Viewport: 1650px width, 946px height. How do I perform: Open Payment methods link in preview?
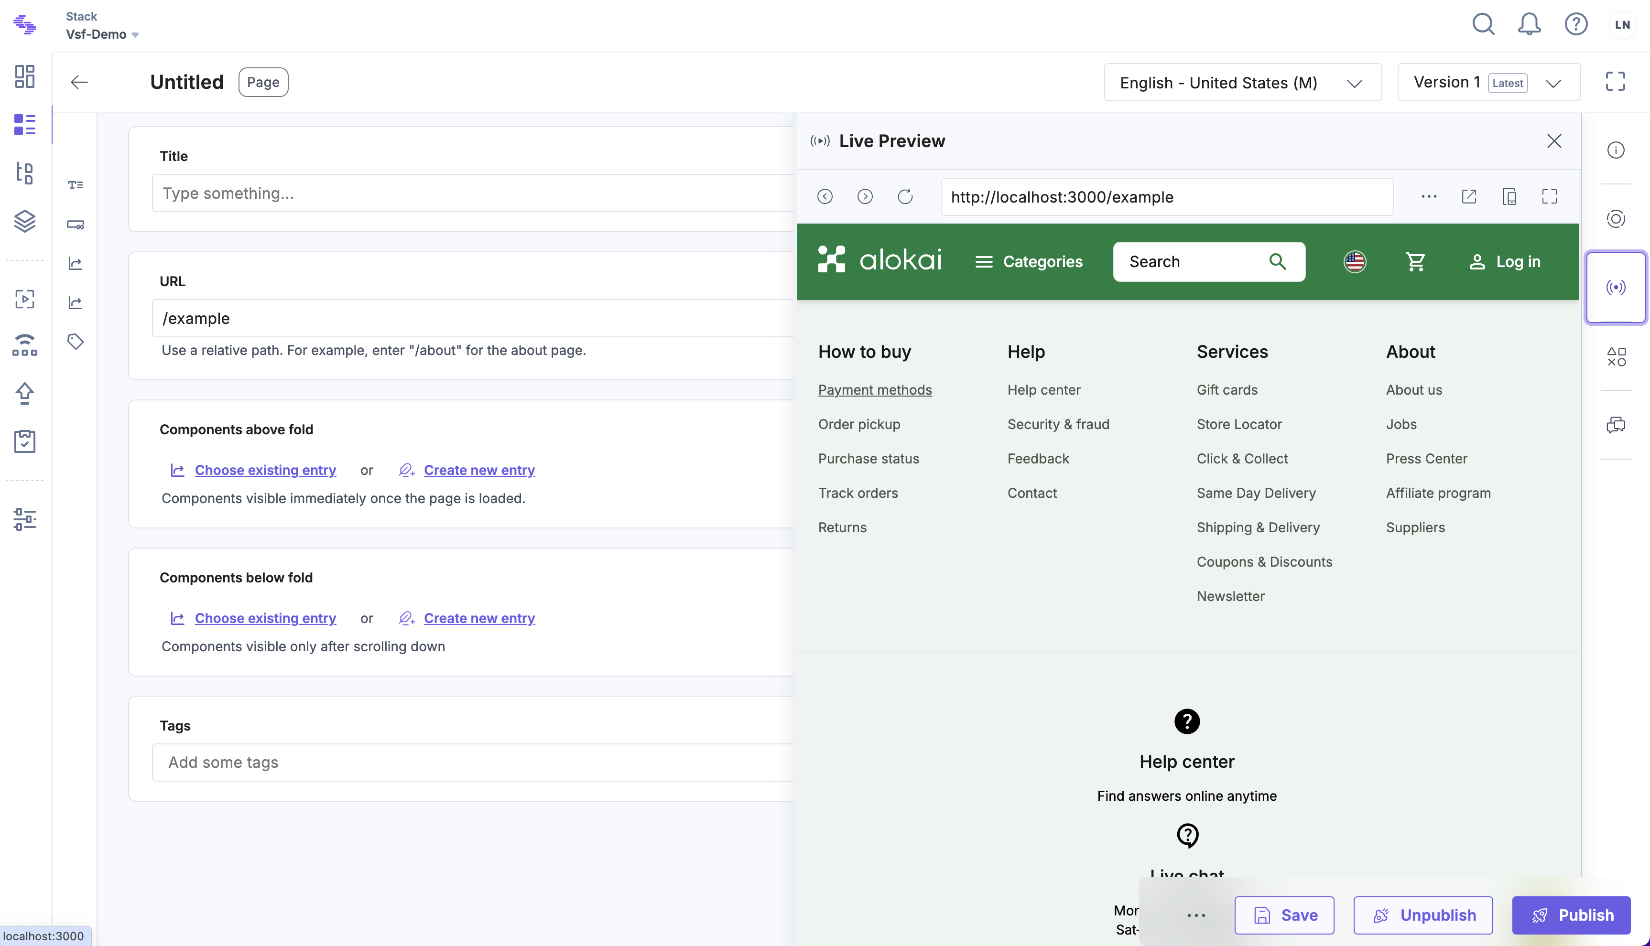(x=875, y=389)
